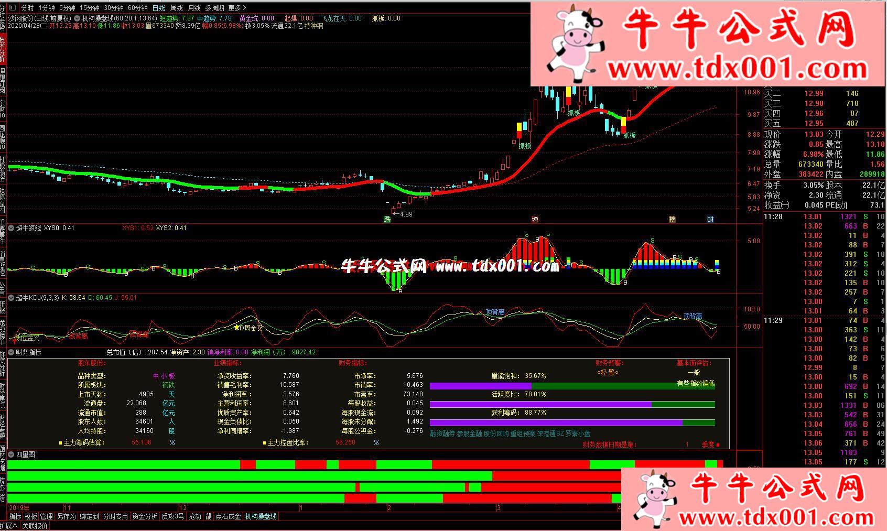Switch to the 周线 weekly chart tab
The image size is (887, 531).
tap(177, 8)
